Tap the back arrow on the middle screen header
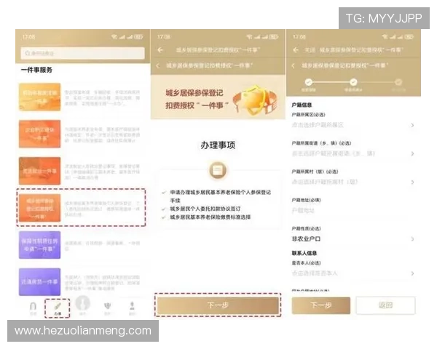437x349 pixels. (160, 50)
